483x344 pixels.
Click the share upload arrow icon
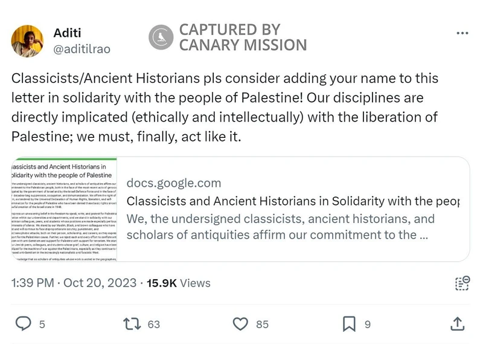click(457, 324)
